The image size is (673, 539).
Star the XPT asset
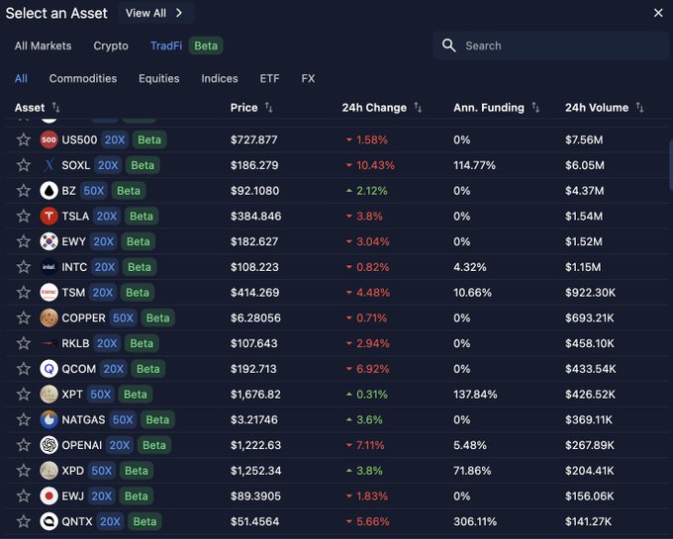[24, 394]
